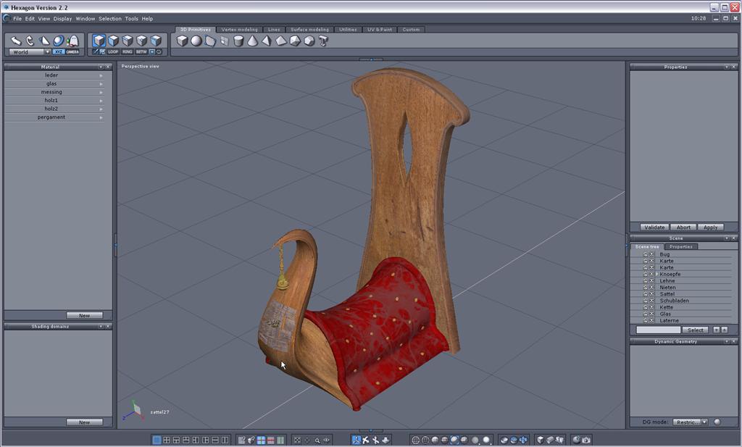Viewport: 742px width, 447px height.
Task: Select the Universal Manipulator sphere icon
Action: 58,41
